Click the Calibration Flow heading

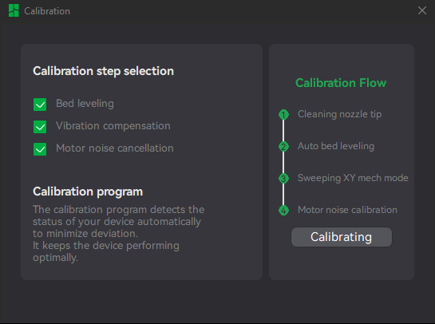[341, 83]
